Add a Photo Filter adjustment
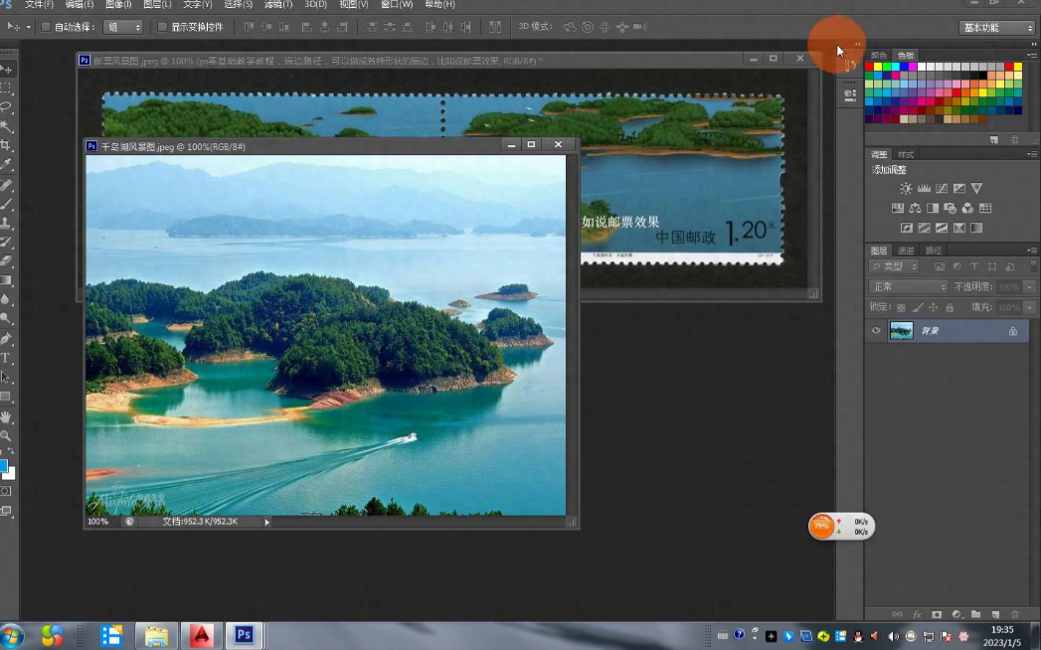This screenshot has width=1041, height=650. (x=951, y=208)
